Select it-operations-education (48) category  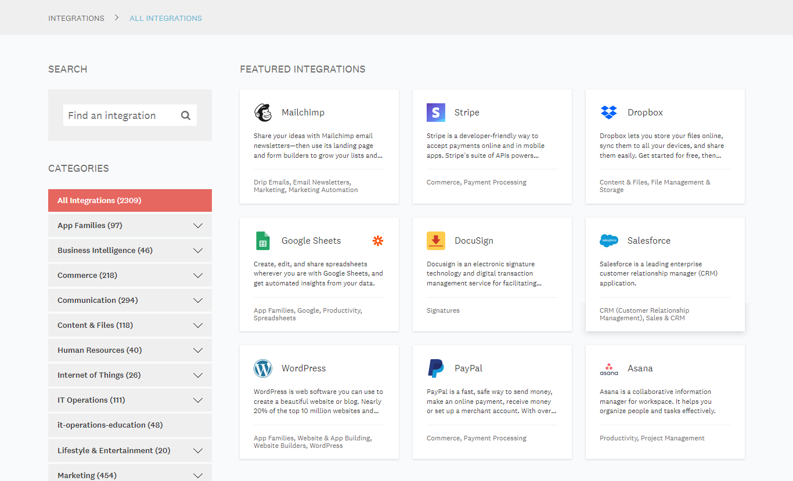(x=130, y=425)
